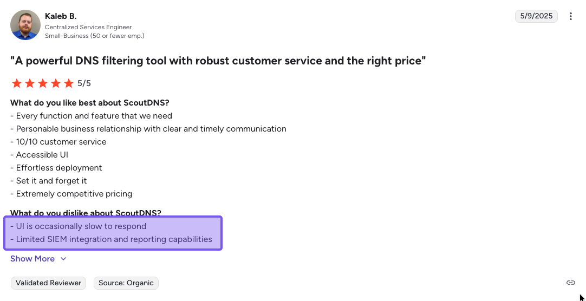Open the three-dot review options menu
This screenshot has width=586, height=301.
pyautogui.click(x=570, y=16)
